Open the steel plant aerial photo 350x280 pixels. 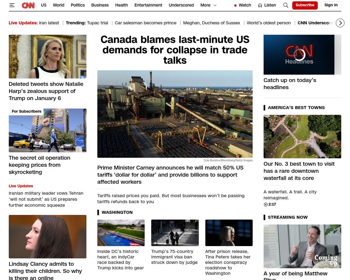click(x=175, y=114)
